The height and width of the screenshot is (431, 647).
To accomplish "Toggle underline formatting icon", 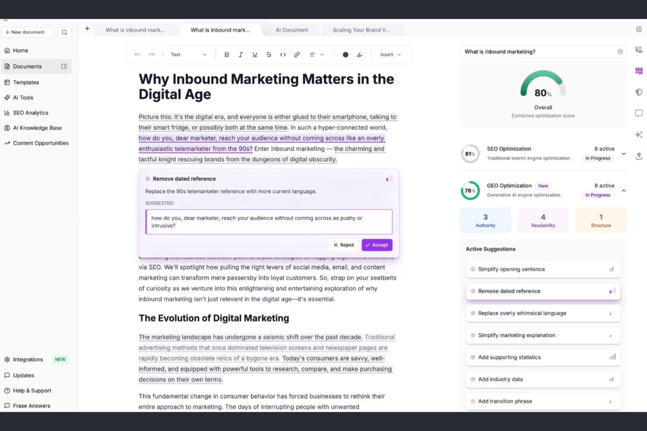I will tap(254, 55).
